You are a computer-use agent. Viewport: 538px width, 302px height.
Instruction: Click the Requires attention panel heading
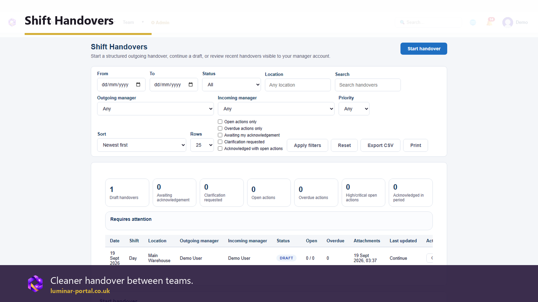click(131, 219)
